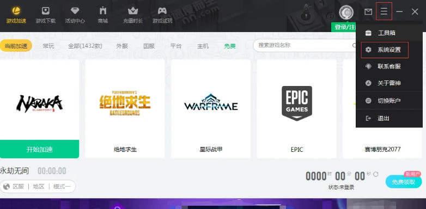The width and height of the screenshot is (426, 209).
Task: Select the Naraka Bladepoint game card
Action: [x=39, y=108]
